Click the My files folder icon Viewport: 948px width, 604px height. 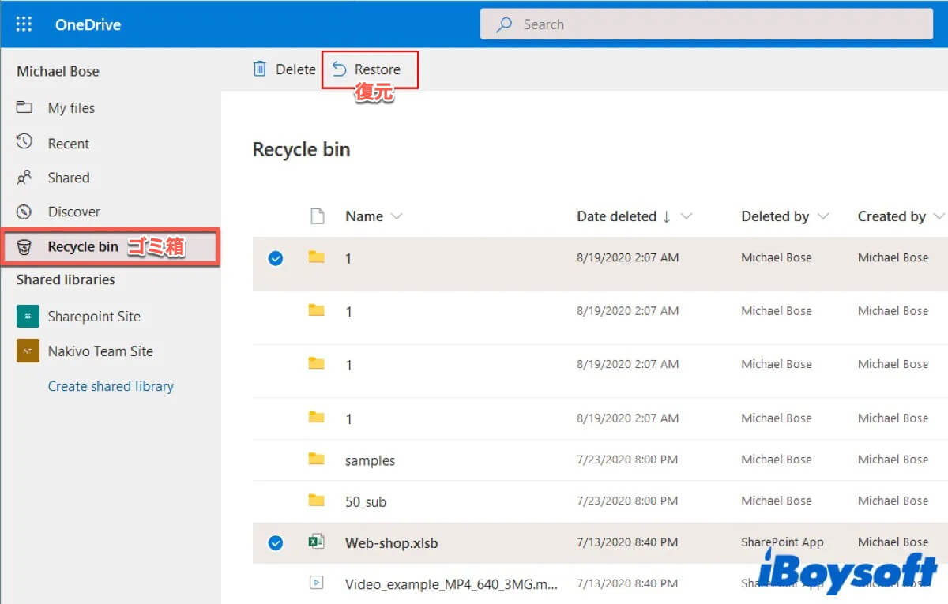[x=24, y=107]
